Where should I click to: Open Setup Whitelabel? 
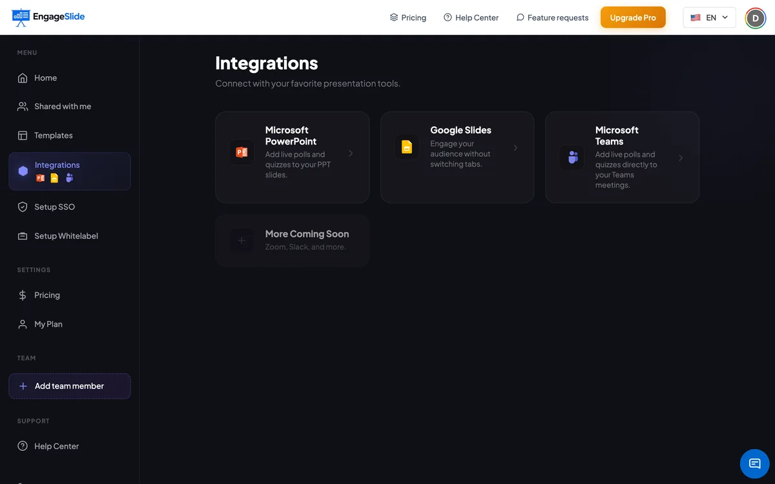[70, 236]
